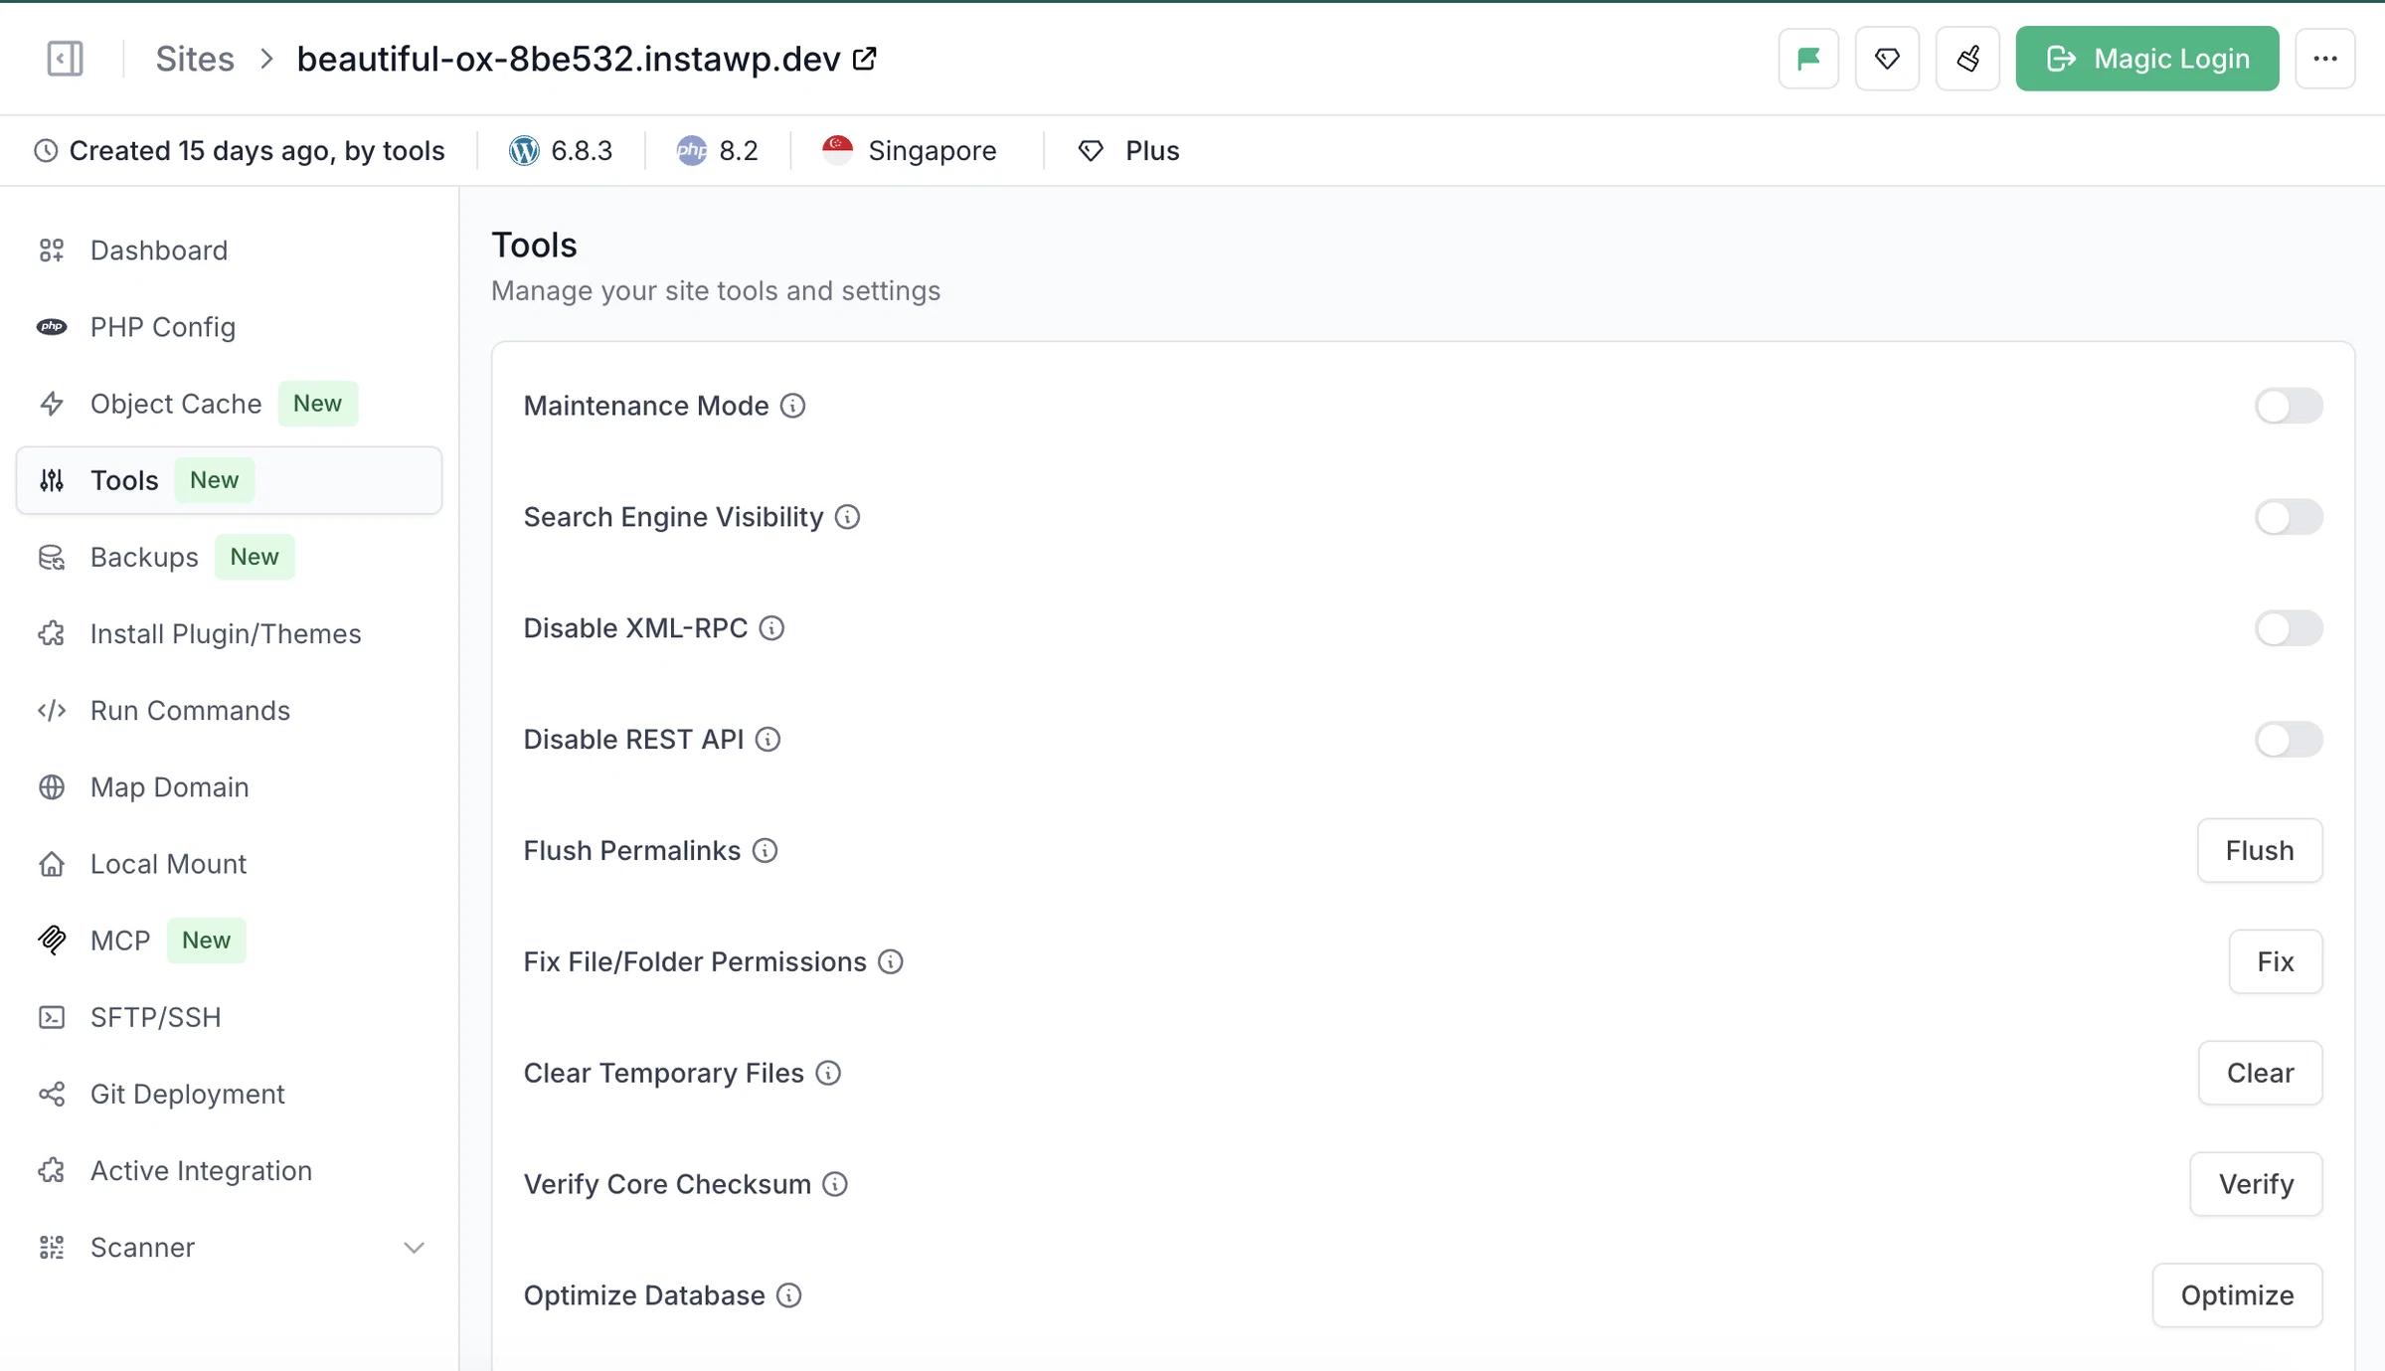The width and height of the screenshot is (2385, 1371).
Task: Open the three-dots more options menu
Action: pos(2325,59)
